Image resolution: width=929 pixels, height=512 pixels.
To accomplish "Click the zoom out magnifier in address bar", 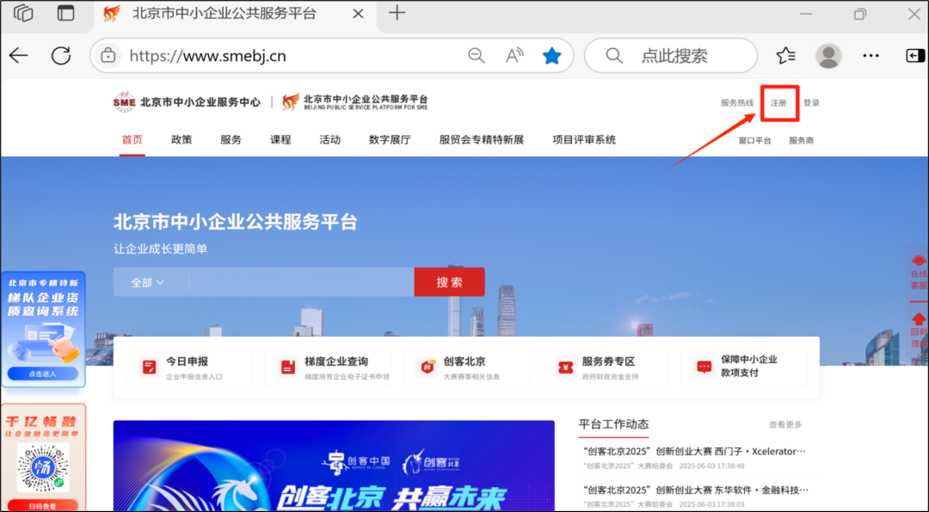I will point(477,56).
